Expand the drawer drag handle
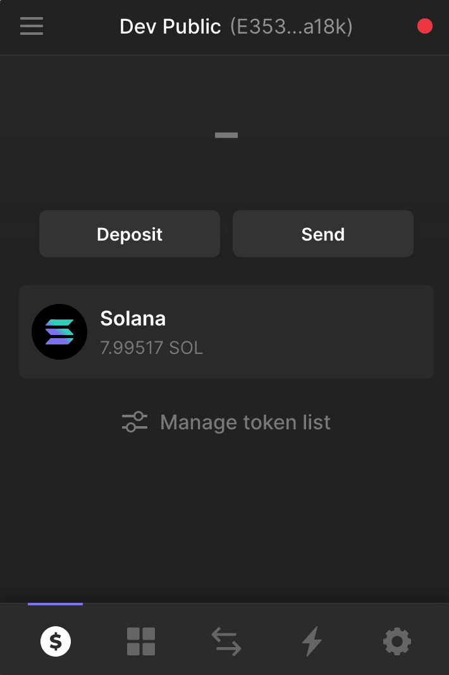 (226, 135)
